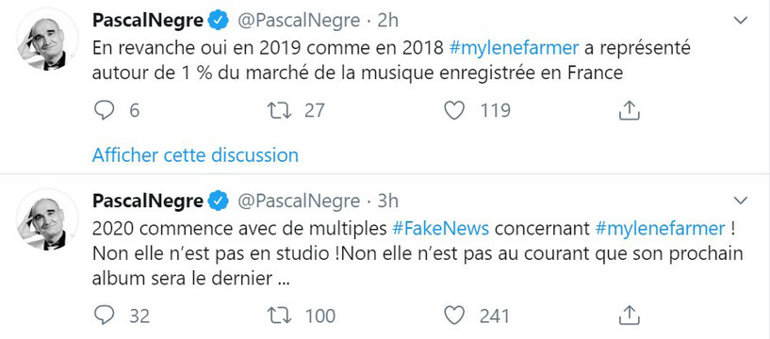This screenshot has width=770, height=339.
Task: Reply to the tweet with 6 comments
Action: tap(104, 110)
